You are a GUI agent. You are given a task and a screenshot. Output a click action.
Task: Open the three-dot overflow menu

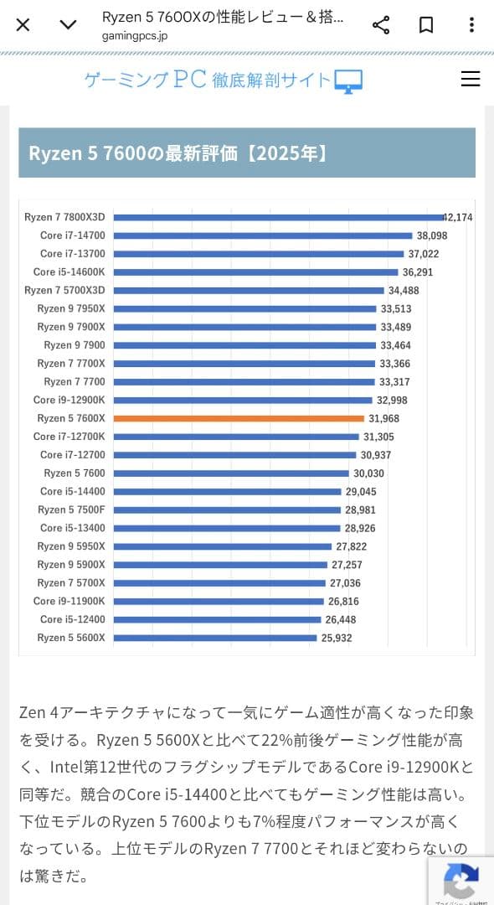click(473, 24)
